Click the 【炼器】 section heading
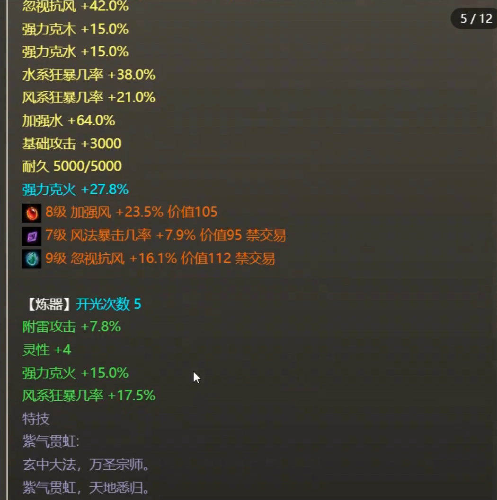 (x=49, y=304)
